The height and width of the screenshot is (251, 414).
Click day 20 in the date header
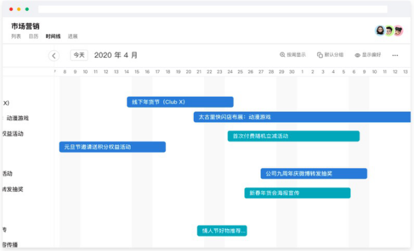coord(189,72)
